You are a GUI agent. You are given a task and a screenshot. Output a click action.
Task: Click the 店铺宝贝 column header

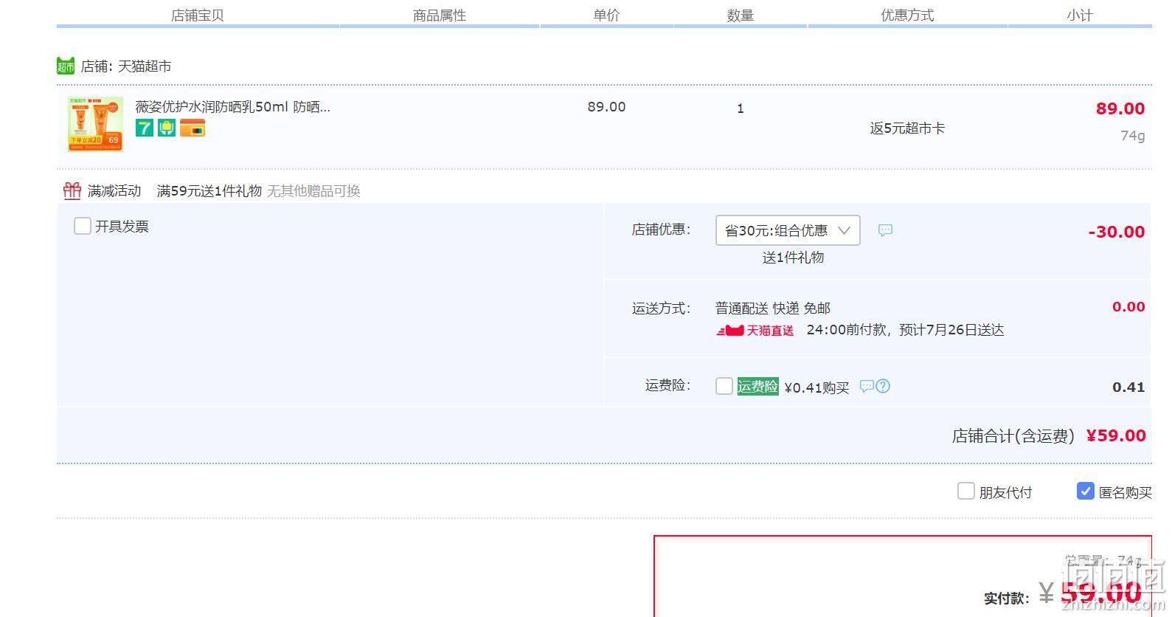(198, 15)
